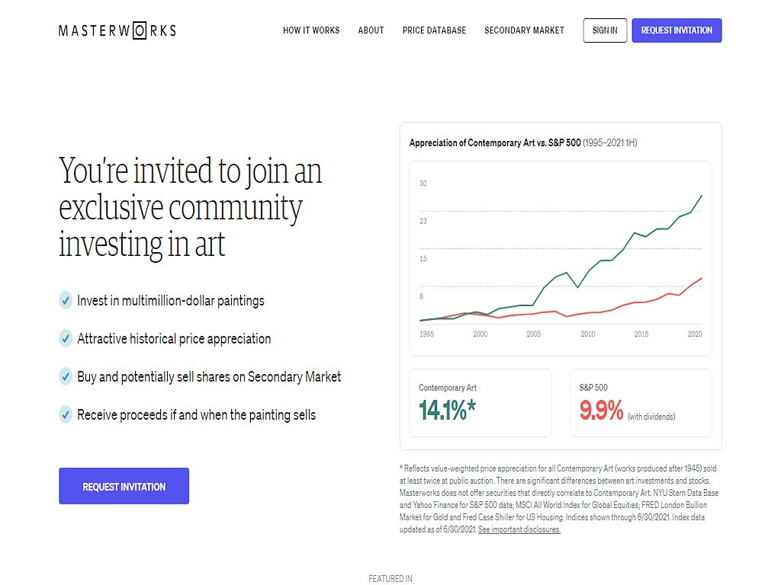Click checkmark icon next to Attractive historical price
The image size is (781, 585).
[x=66, y=339]
